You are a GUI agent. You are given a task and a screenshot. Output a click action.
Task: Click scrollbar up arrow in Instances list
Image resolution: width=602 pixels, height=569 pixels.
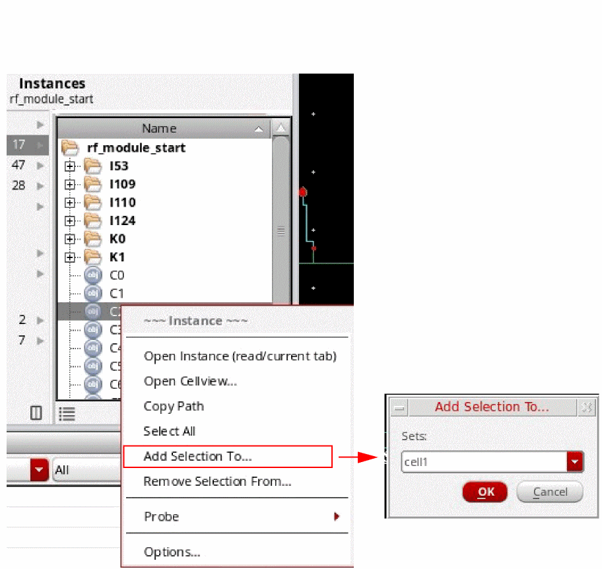tap(281, 128)
